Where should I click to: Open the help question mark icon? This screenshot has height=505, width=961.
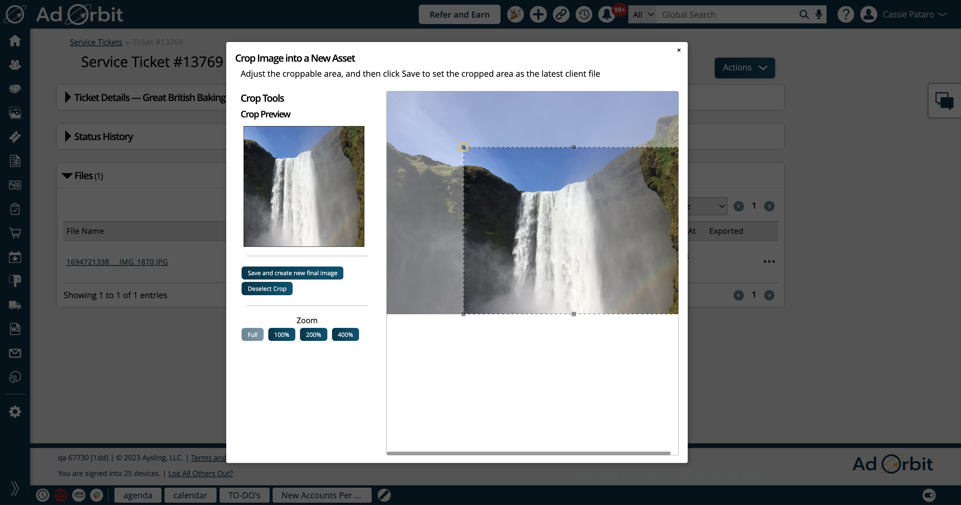(x=846, y=15)
